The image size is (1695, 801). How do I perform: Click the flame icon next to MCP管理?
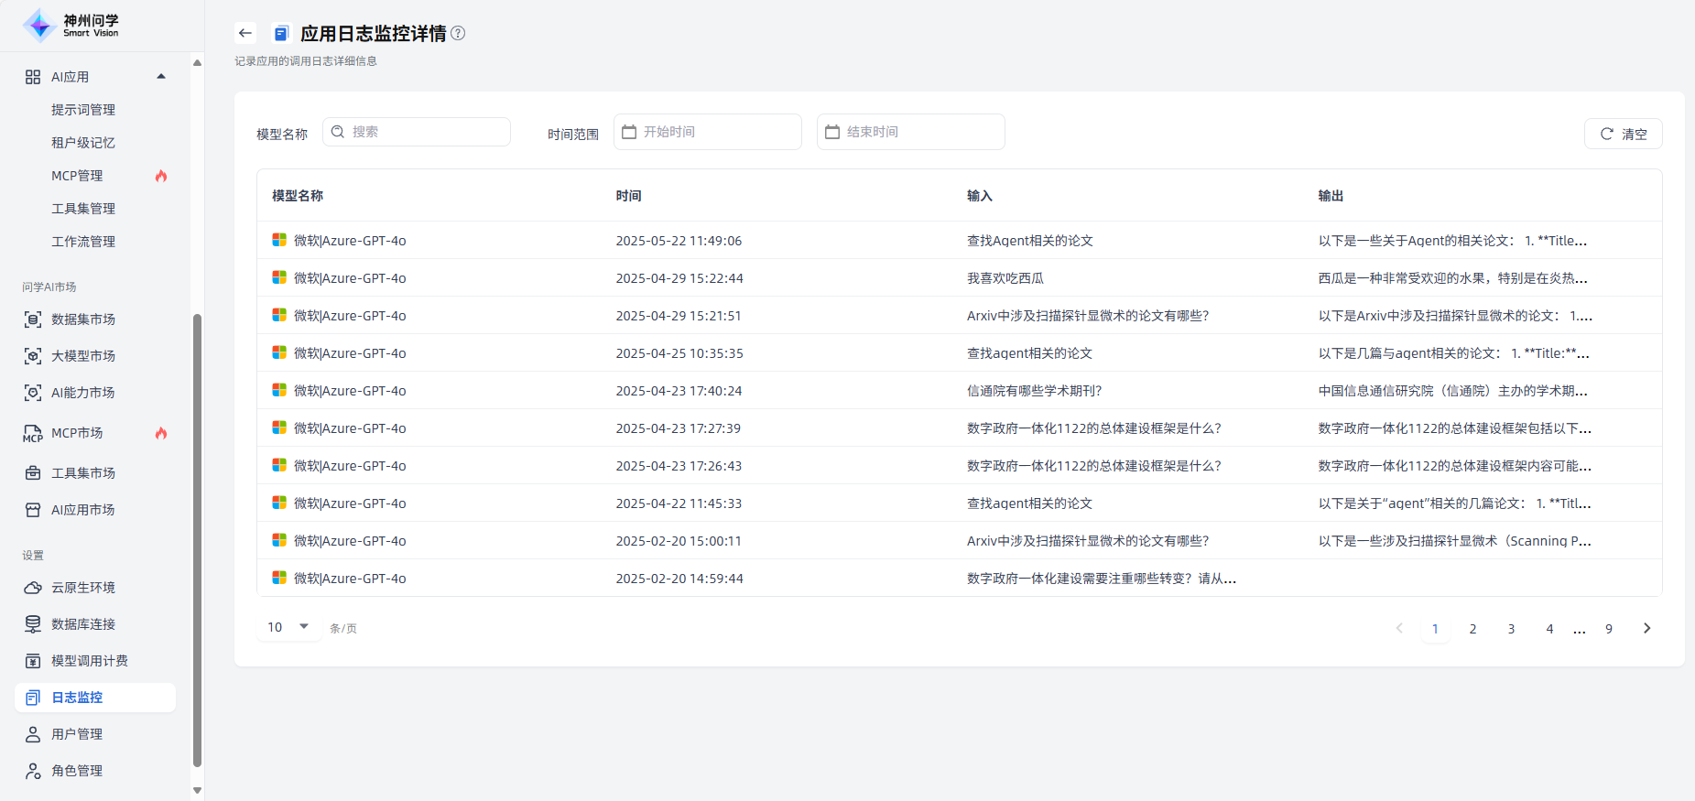click(x=161, y=176)
